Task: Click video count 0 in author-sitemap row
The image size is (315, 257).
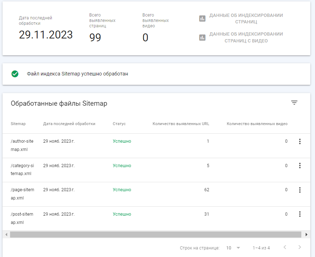Action: 286,141
